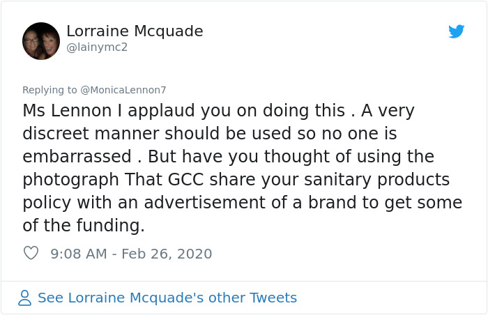The height and width of the screenshot is (315, 488).
Task: Open the @lainymc2 handle
Action: click(97, 47)
